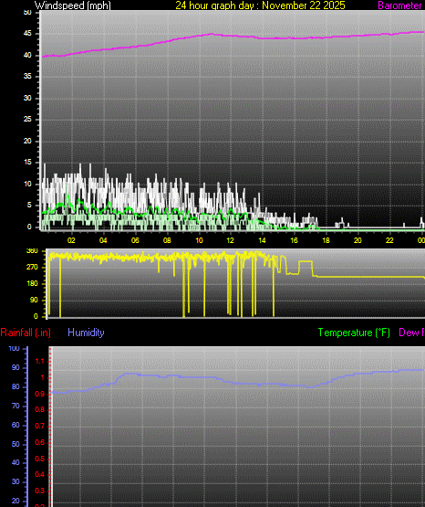
Task: Click the '22' hour tick label
Action: tap(389, 240)
